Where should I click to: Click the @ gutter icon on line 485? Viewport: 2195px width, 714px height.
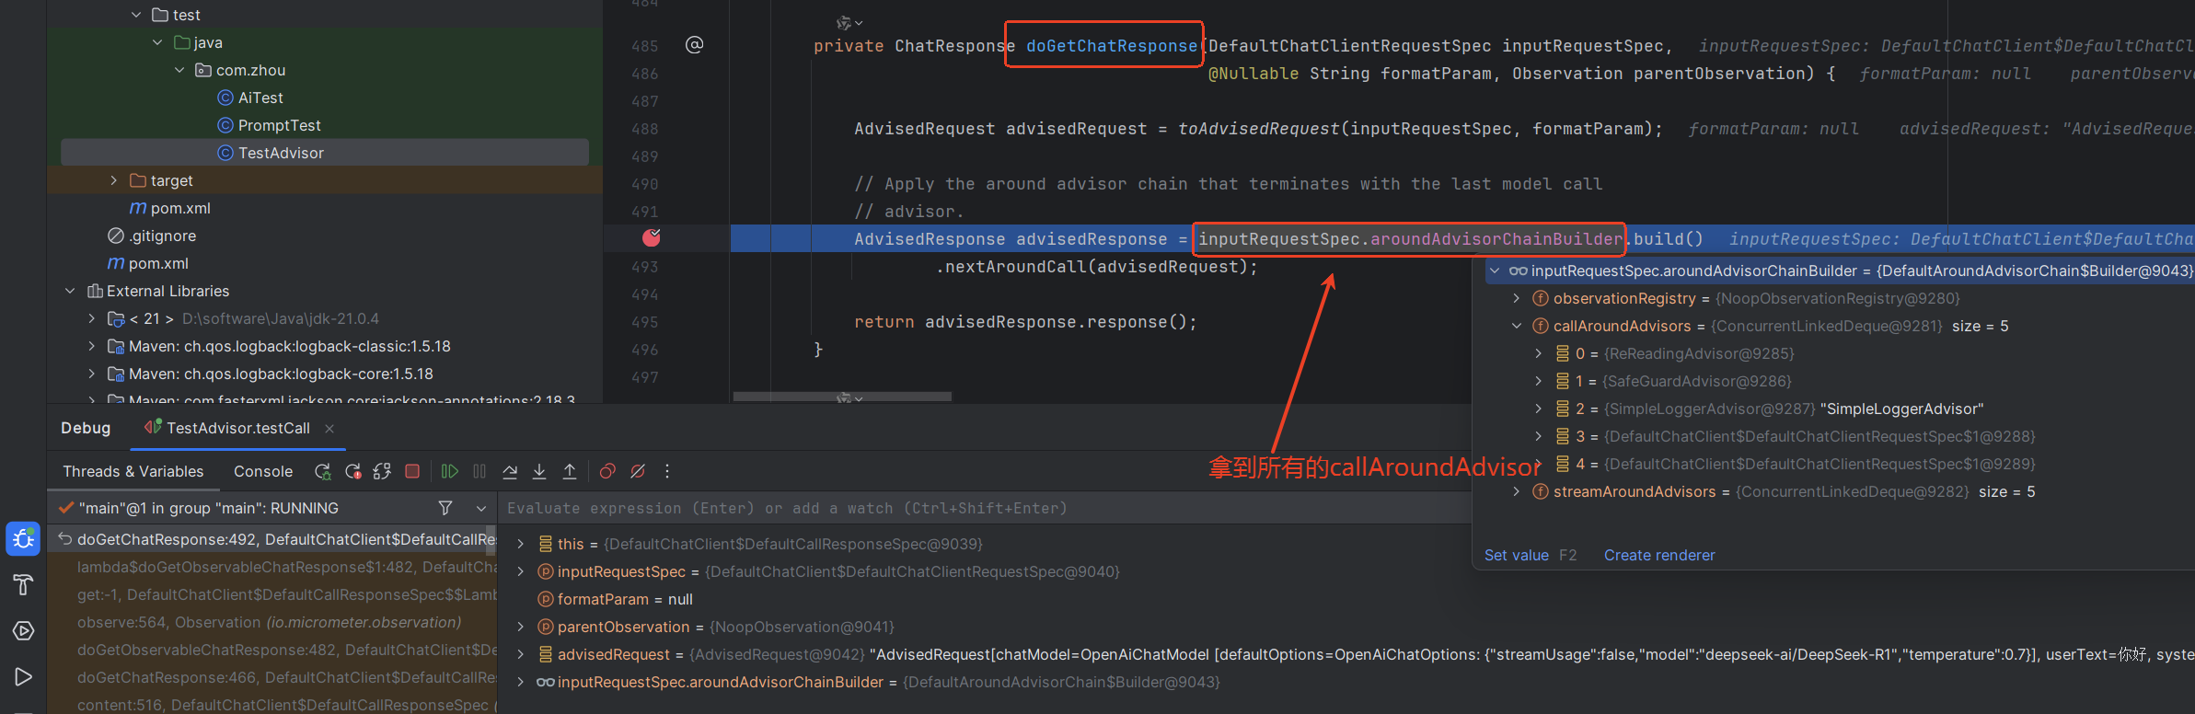pos(695,45)
